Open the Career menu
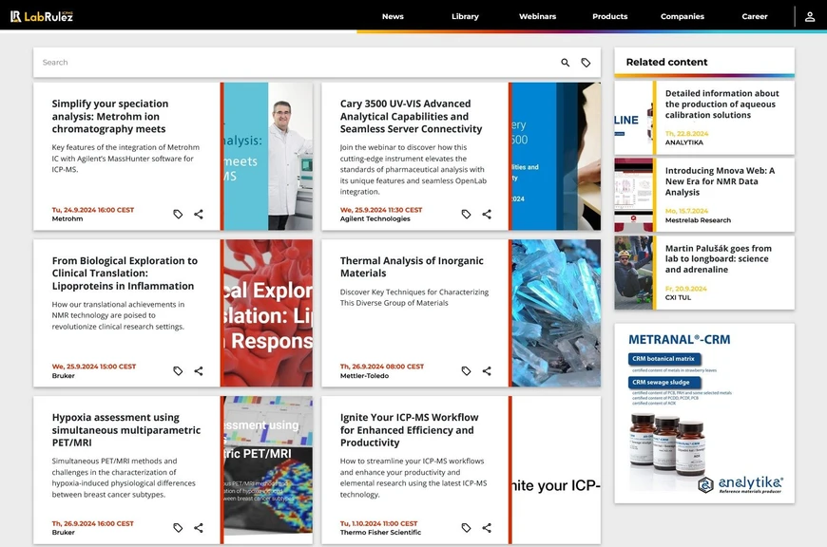This screenshot has width=827, height=547. pyautogui.click(x=754, y=16)
